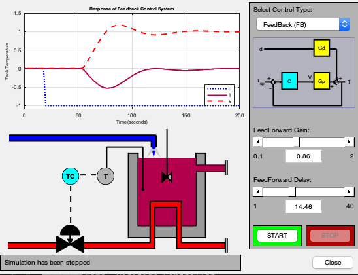The width and height of the screenshot is (358, 275).
Task: Click the 'Select Control Type:' label
Action: click(x=283, y=10)
